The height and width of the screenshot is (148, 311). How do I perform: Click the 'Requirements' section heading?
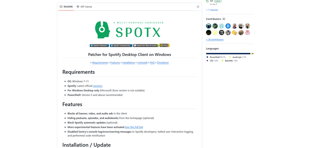point(78,72)
